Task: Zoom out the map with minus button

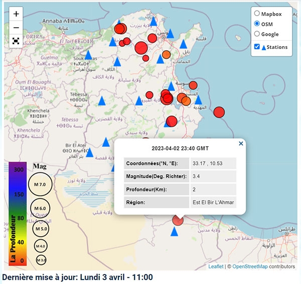Action: [16, 28]
